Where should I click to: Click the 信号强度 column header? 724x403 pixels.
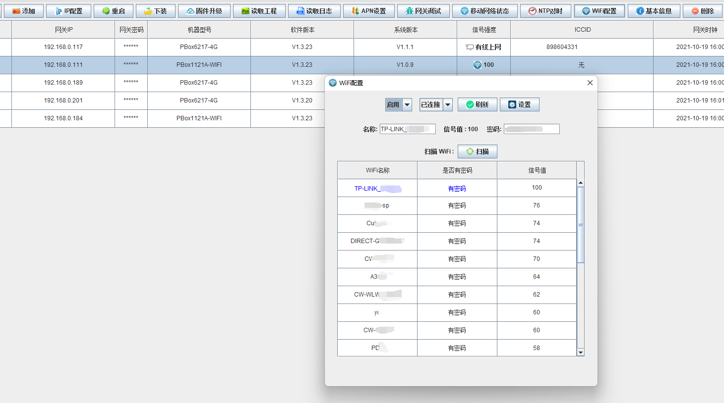click(484, 30)
